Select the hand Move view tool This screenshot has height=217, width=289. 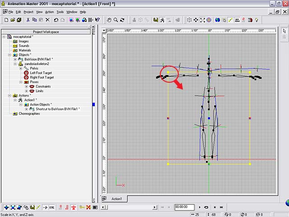point(109,20)
